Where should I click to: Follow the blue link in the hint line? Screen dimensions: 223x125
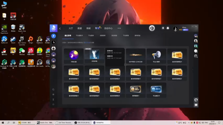[x=87, y=42]
